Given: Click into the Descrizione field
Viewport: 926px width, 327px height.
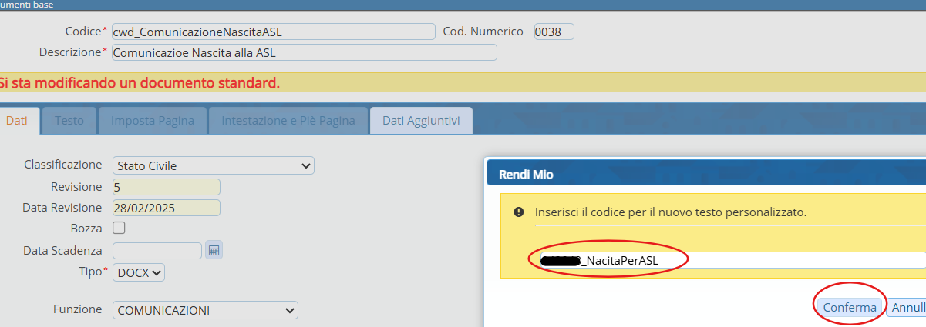Looking at the screenshot, I should pyautogui.click(x=304, y=52).
